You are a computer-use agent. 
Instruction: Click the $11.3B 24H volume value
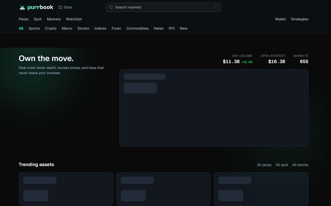pyautogui.click(x=231, y=62)
